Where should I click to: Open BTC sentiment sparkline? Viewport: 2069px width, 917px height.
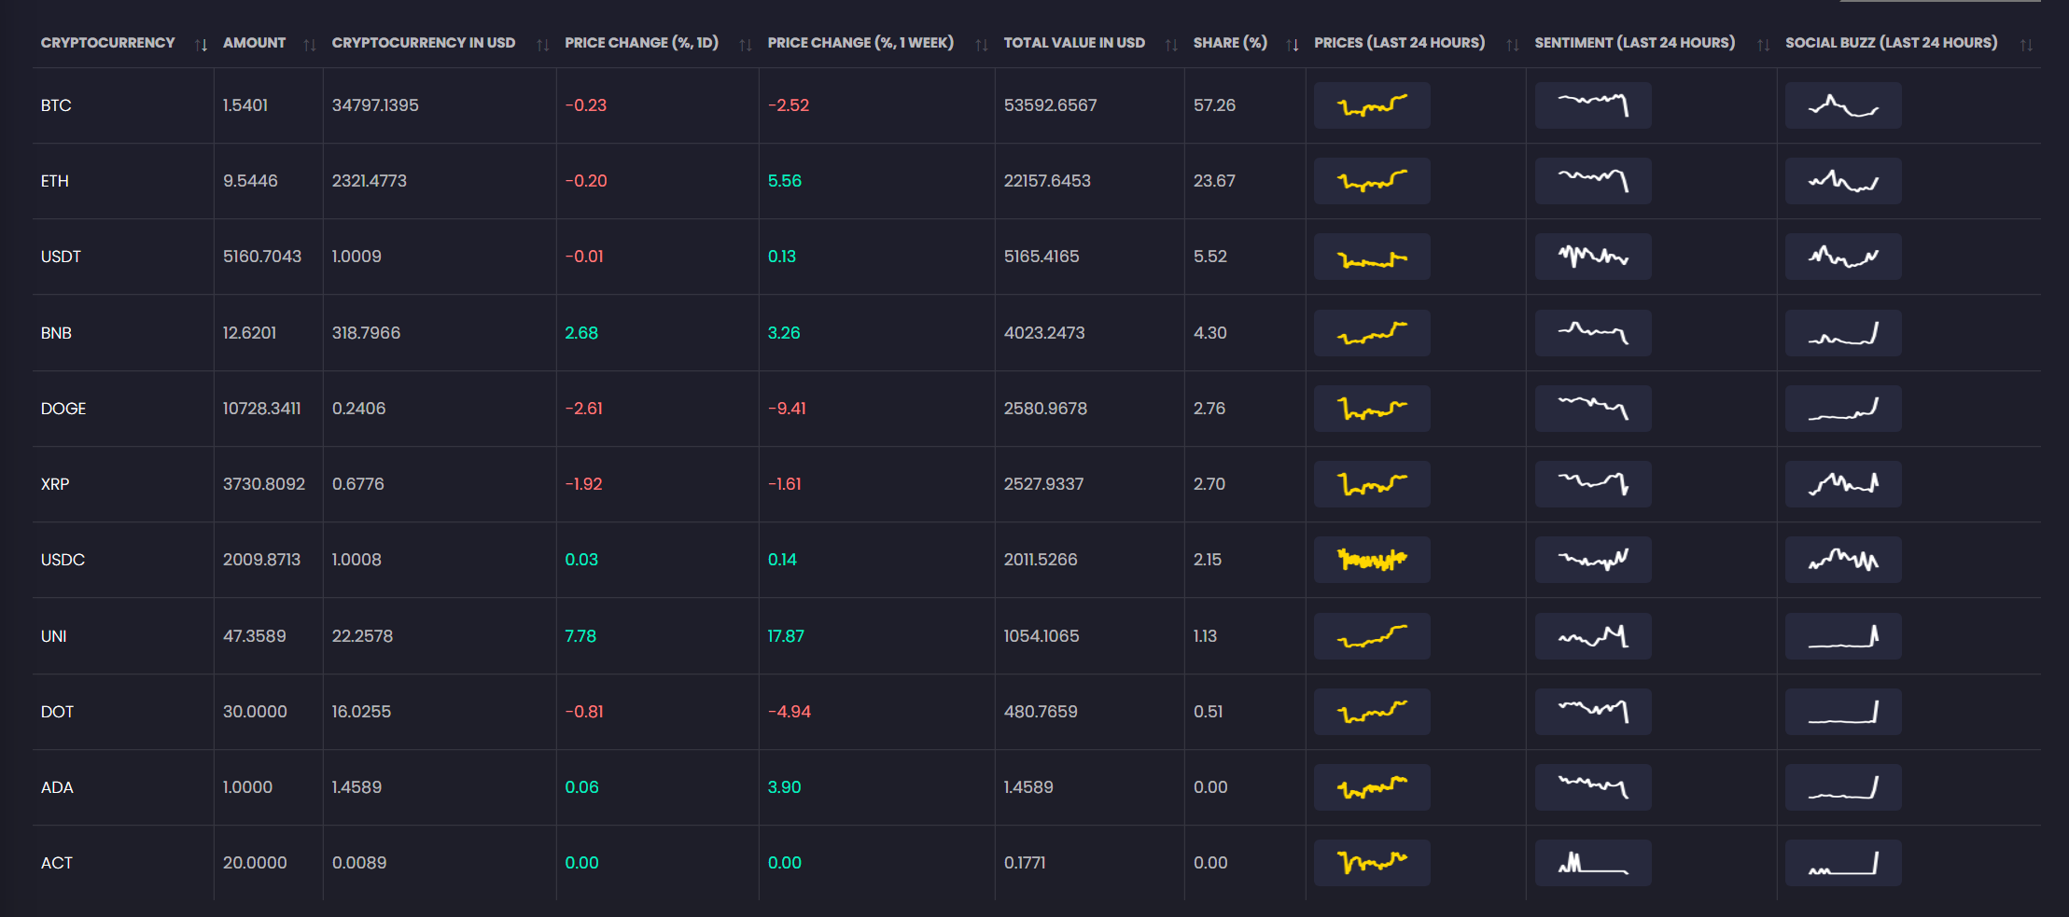click(x=1593, y=105)
